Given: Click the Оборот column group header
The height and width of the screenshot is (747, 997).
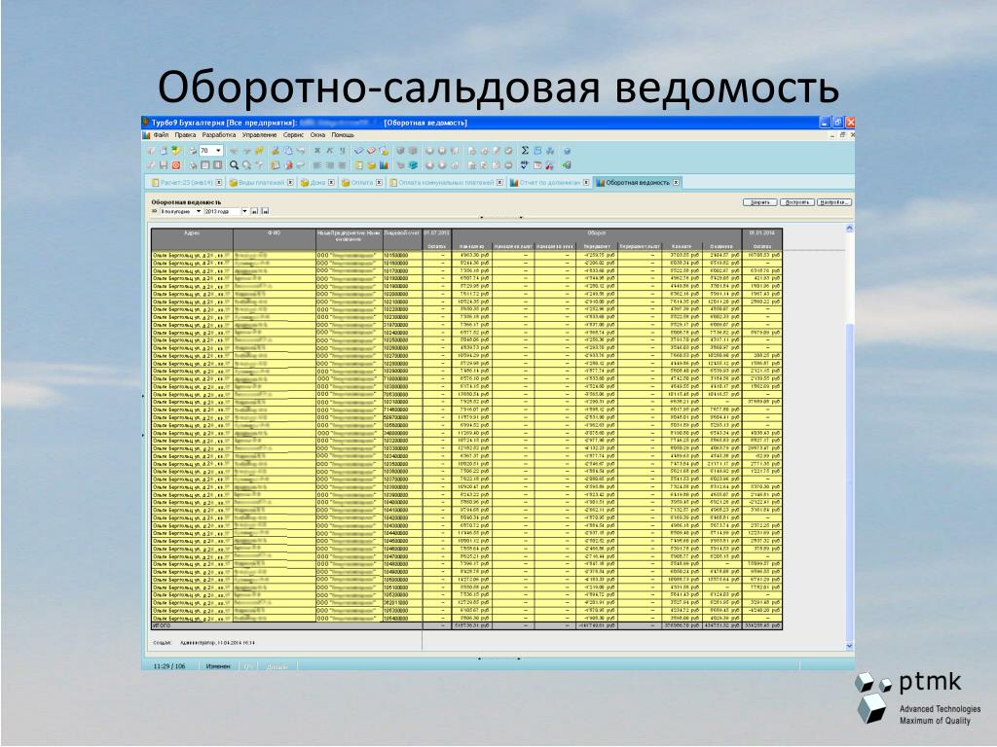Looking at the screenshot, I should 597,233.
